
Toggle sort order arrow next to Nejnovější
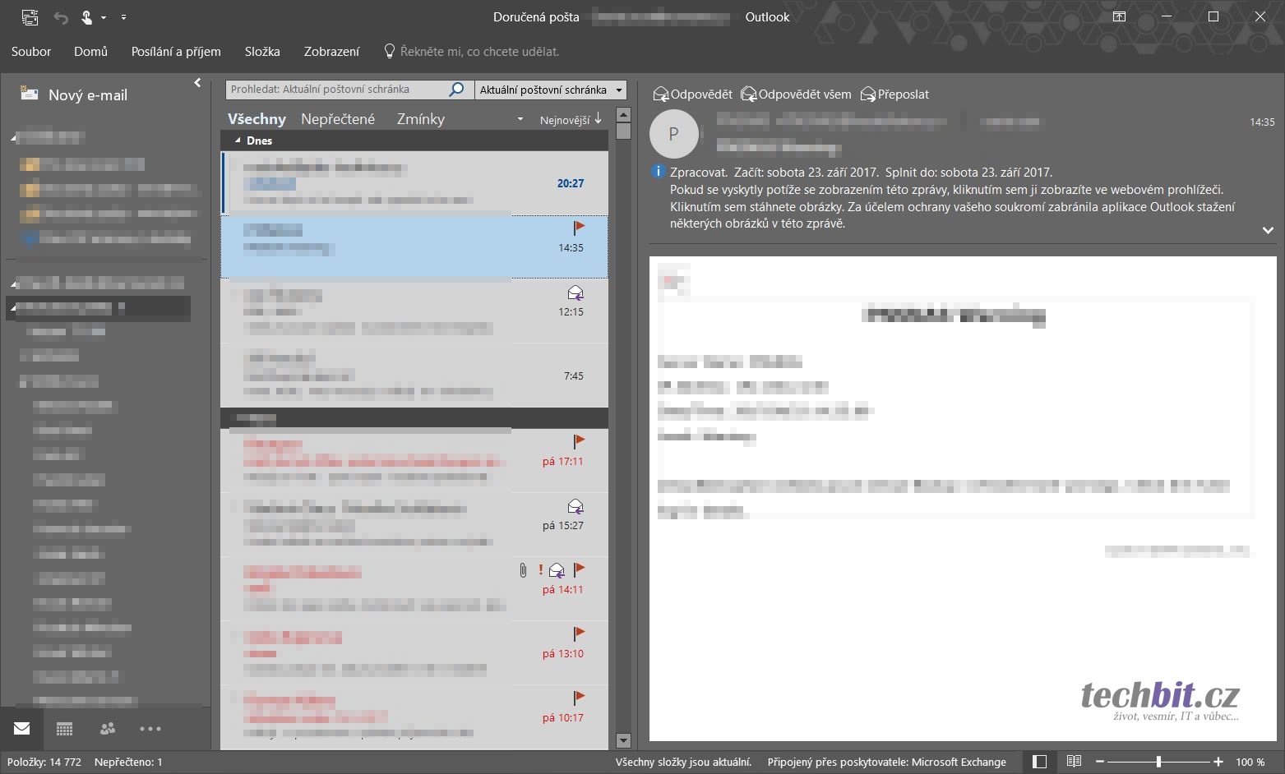coord(599,119)
